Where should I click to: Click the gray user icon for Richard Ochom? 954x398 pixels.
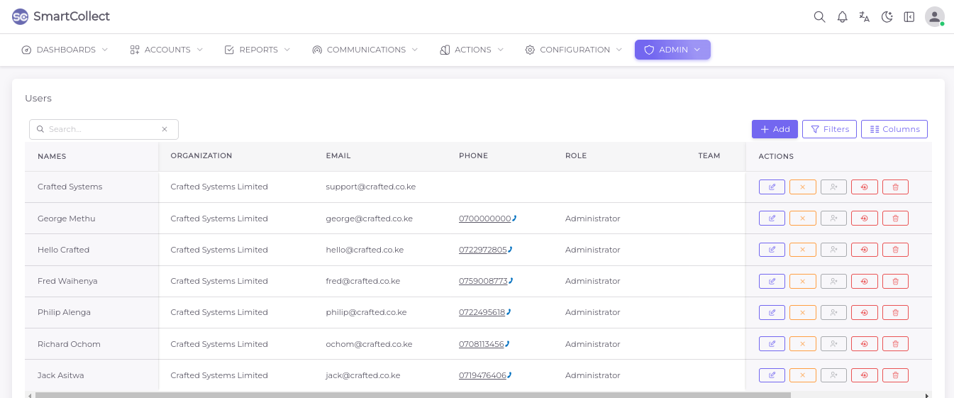[833, 344]
